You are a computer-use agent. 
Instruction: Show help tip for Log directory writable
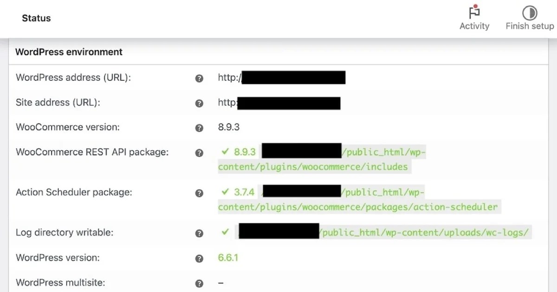[199, 233]
